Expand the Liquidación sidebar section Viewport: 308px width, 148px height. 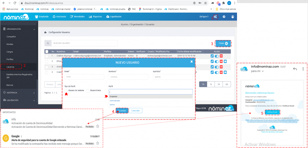point(18,100)
